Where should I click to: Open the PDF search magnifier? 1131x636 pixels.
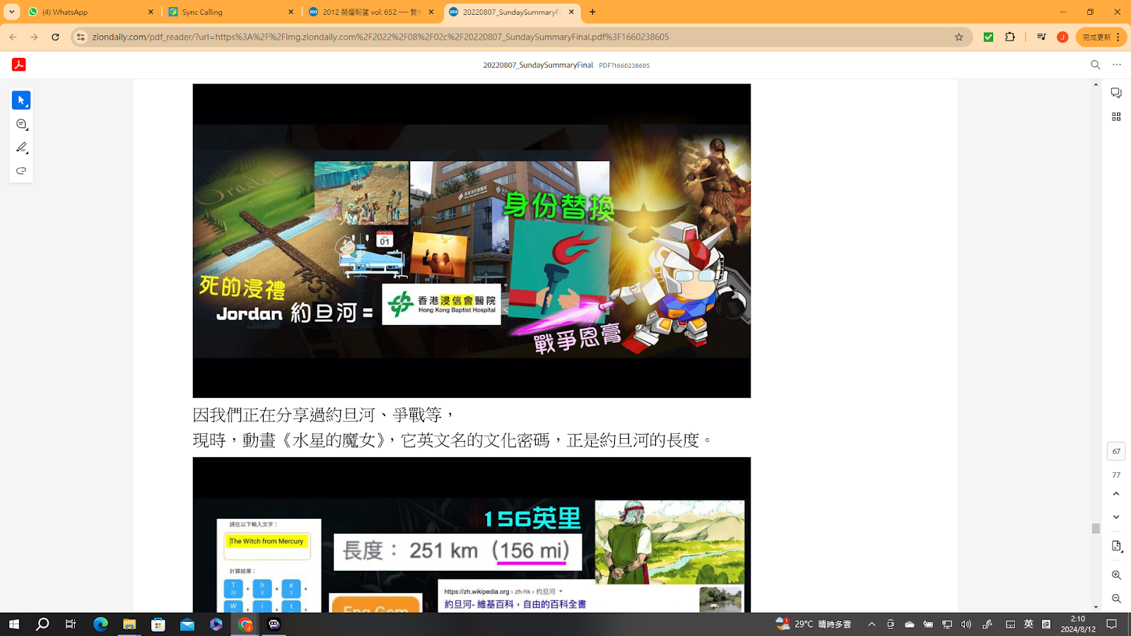pos(1096,64)
